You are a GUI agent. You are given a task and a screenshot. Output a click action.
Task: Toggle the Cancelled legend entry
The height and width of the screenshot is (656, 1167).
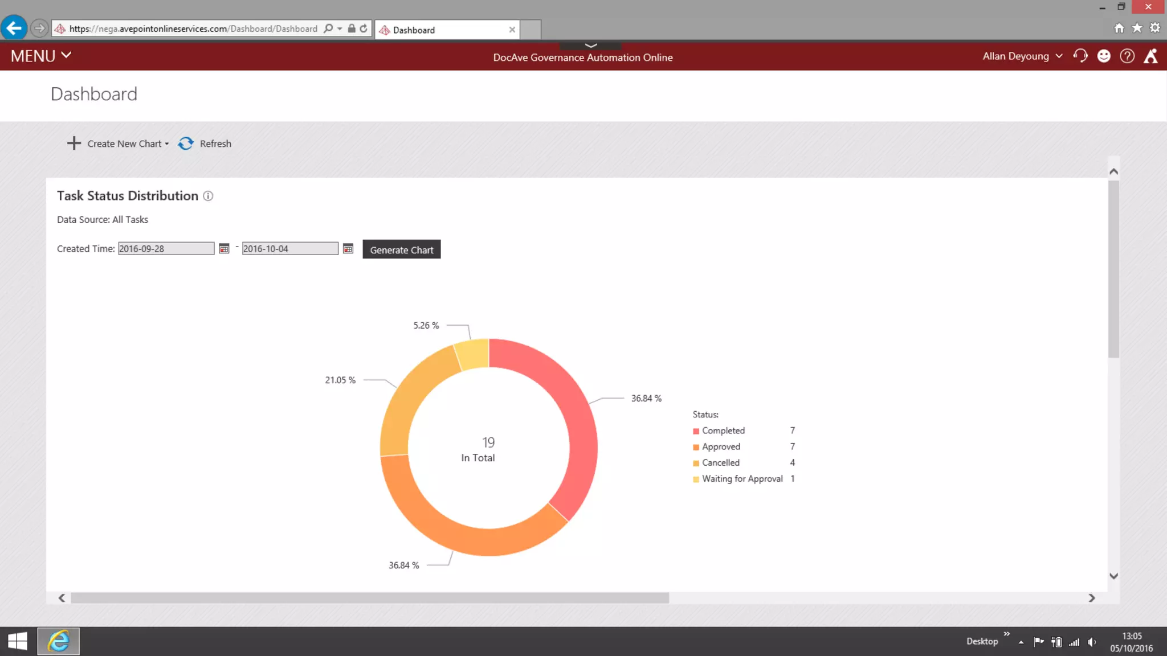point(720,462)
